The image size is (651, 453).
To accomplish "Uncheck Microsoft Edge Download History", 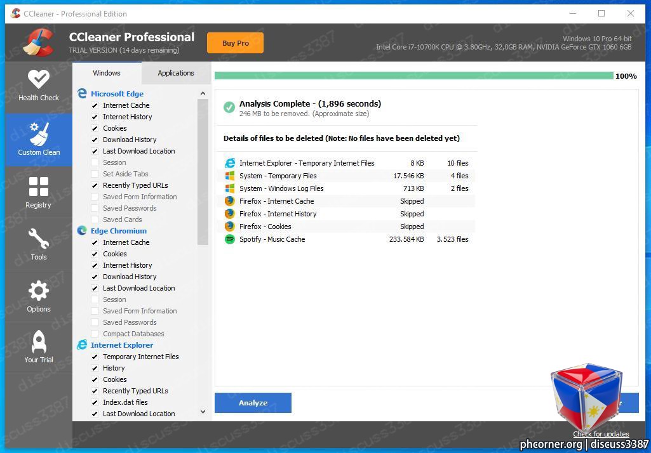I will 95,140.
